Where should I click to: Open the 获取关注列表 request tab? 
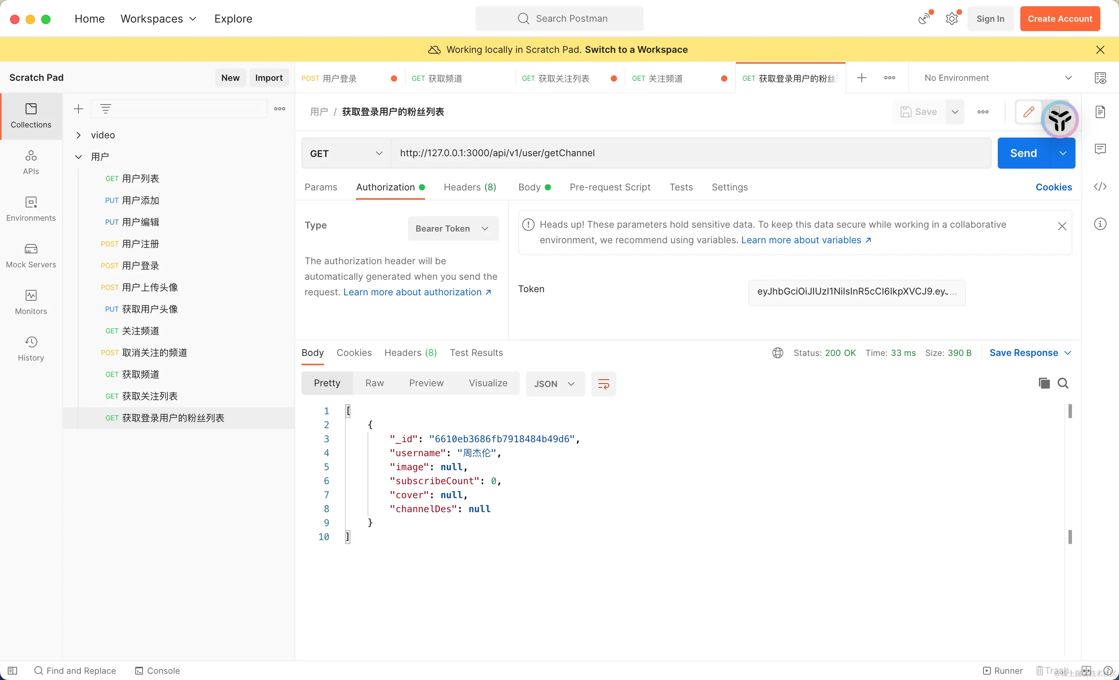click(x=563, y=78)
